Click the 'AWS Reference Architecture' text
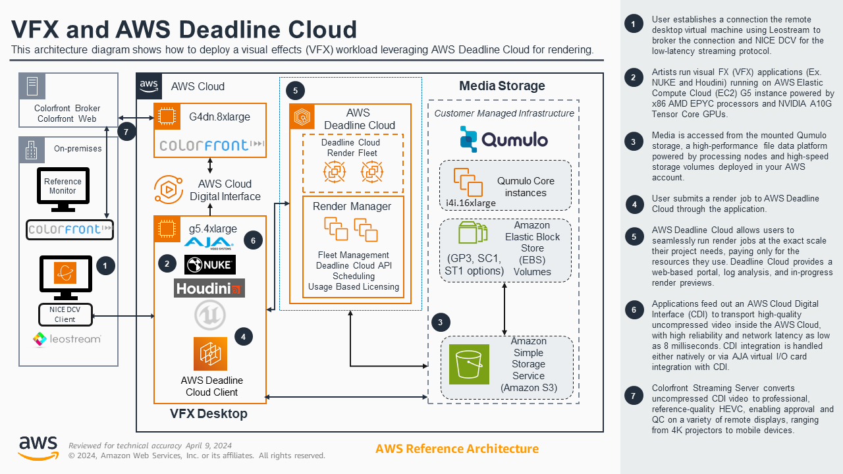This screenshot has height=474, width=843. pyautogui.click(x=457, y=449)
